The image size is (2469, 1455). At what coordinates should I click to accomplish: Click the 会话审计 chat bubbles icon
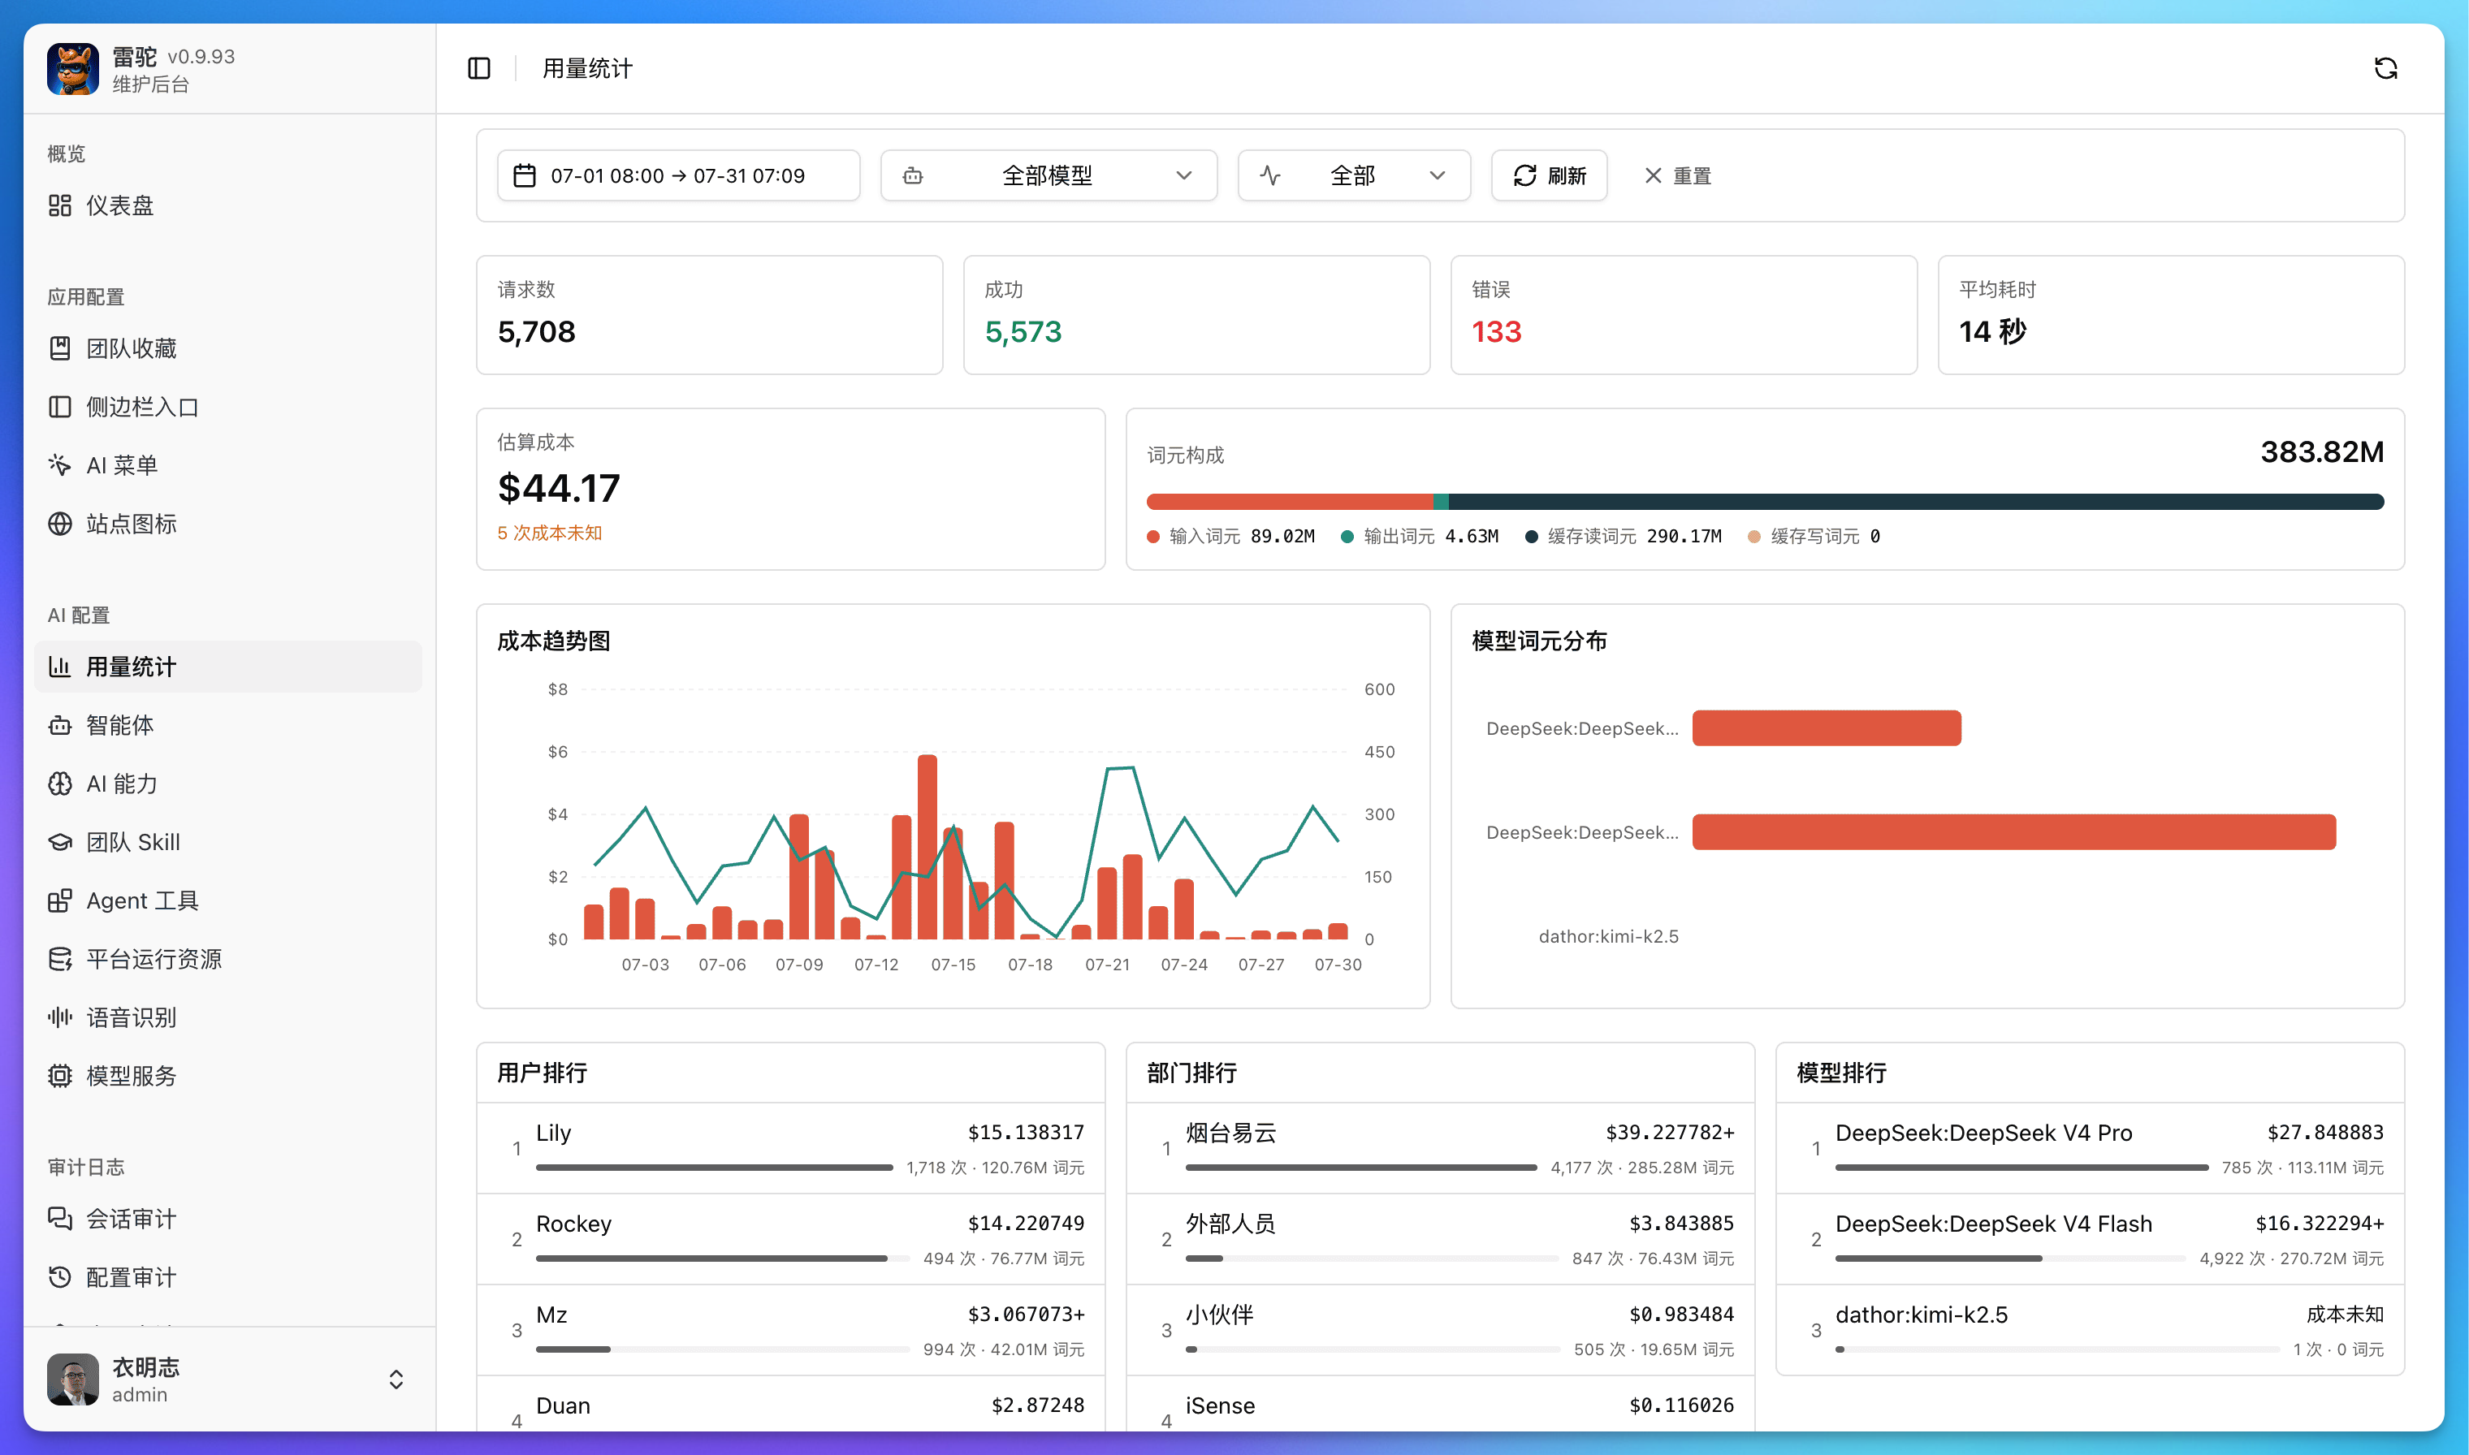click(60, 1219)
